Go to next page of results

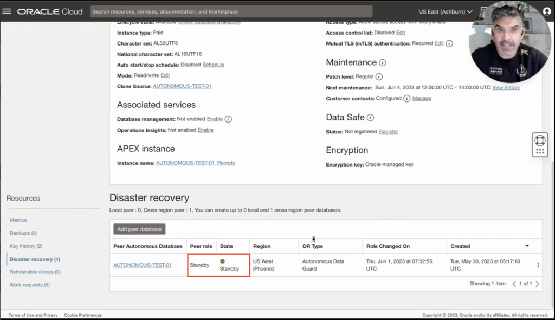point(537,284)
